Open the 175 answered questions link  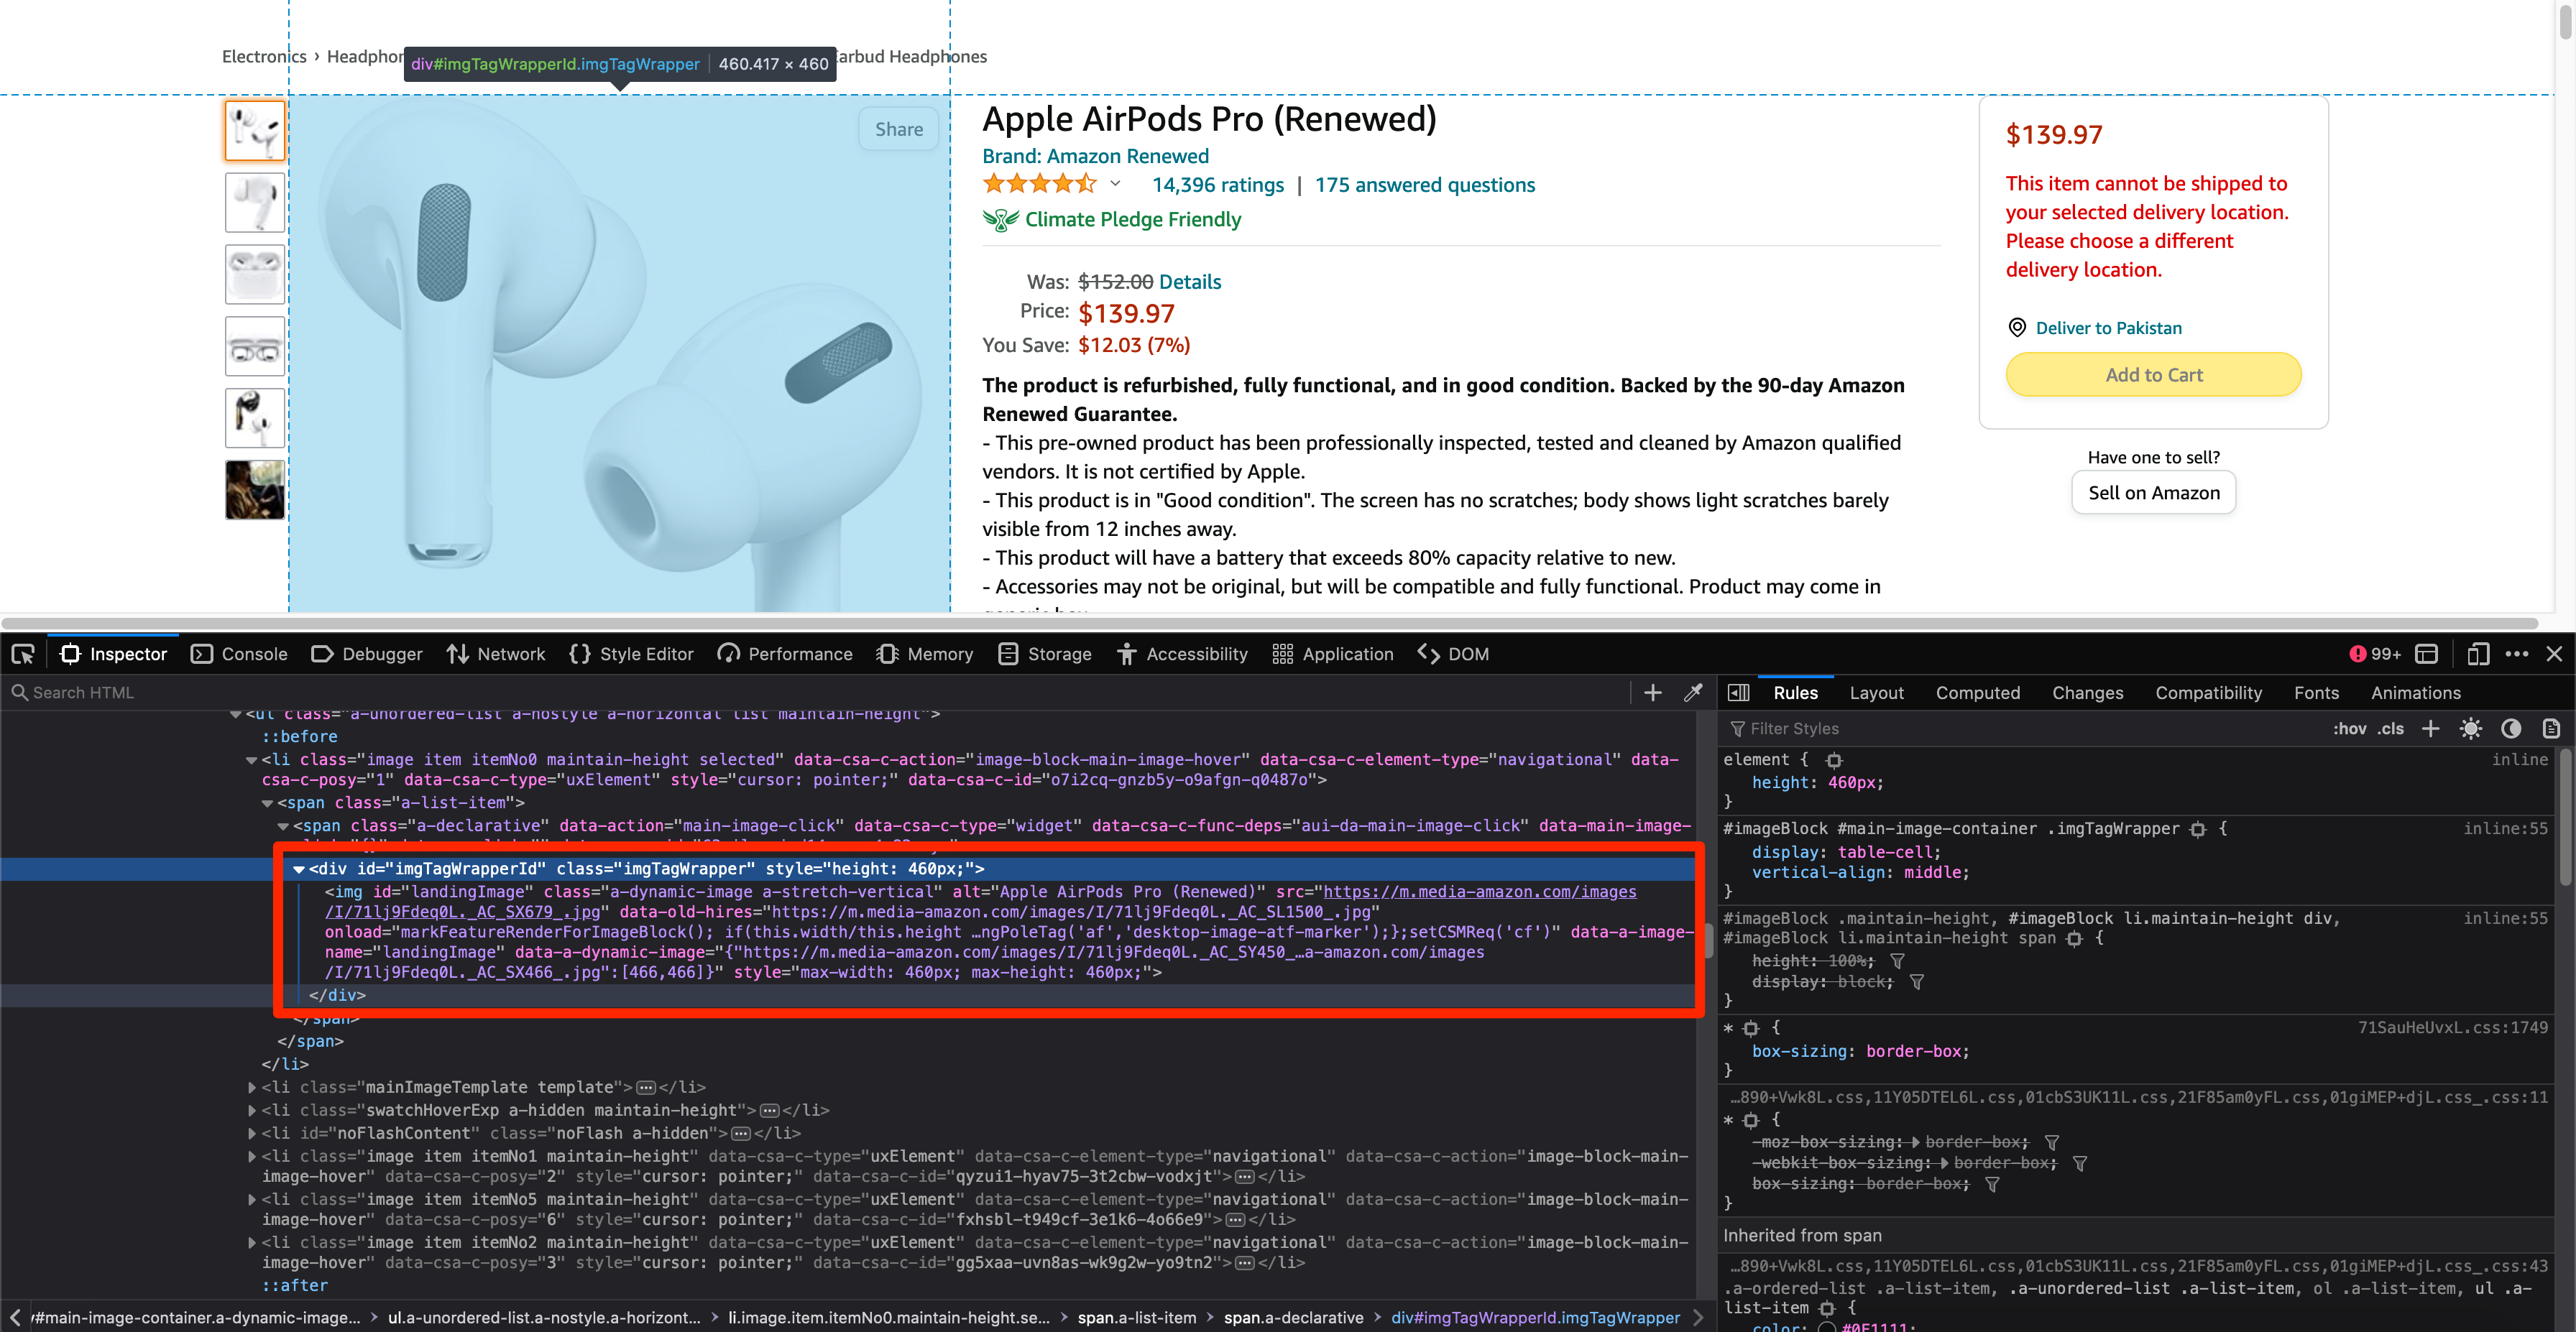click(1424, 185)
